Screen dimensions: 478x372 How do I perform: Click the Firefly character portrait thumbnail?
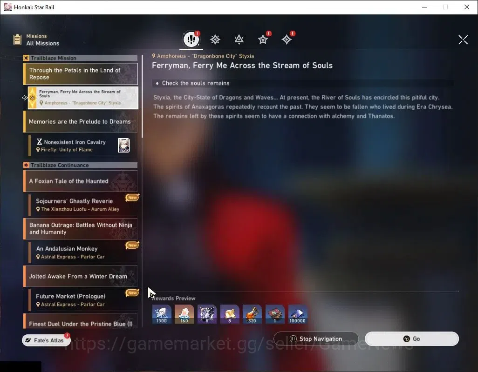(124, 146)
